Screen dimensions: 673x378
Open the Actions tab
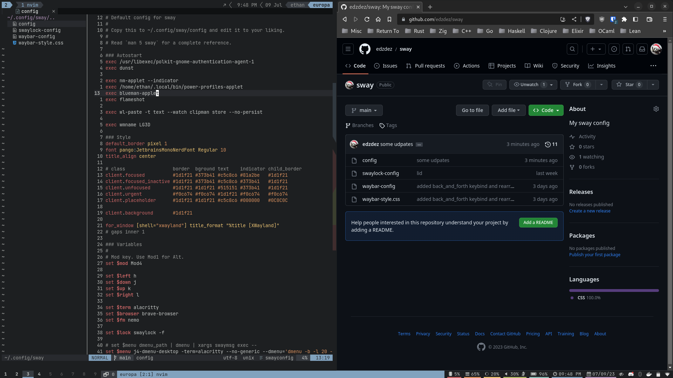(x=467, y=66)
